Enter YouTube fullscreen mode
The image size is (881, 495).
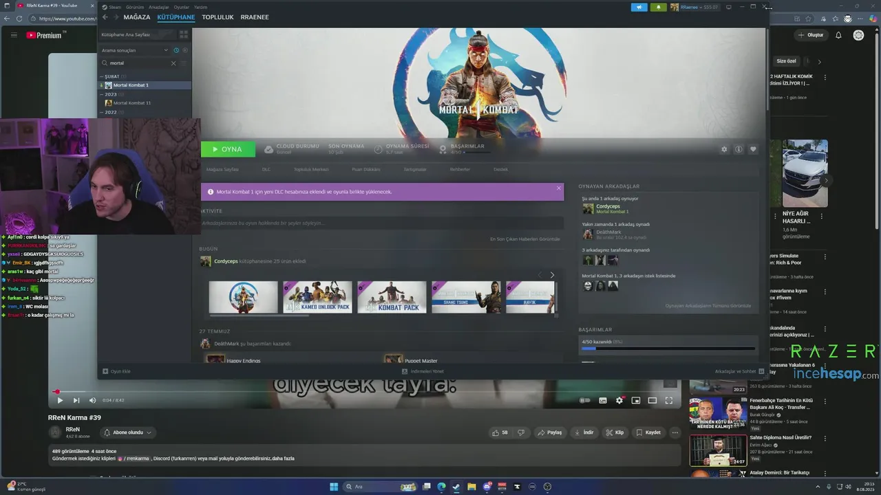(x=668, y=400)
